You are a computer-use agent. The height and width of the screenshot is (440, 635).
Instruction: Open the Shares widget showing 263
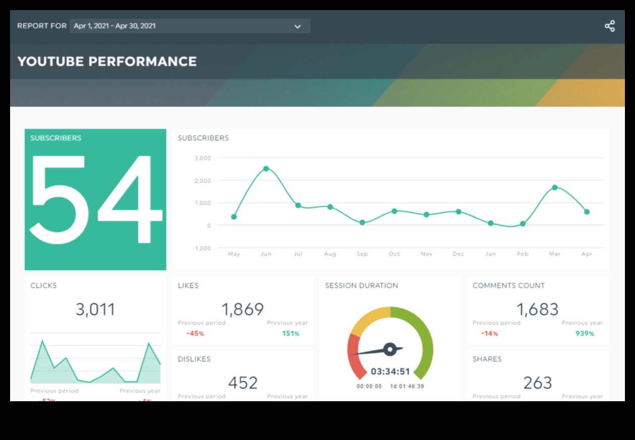click(x=537, y=375)
